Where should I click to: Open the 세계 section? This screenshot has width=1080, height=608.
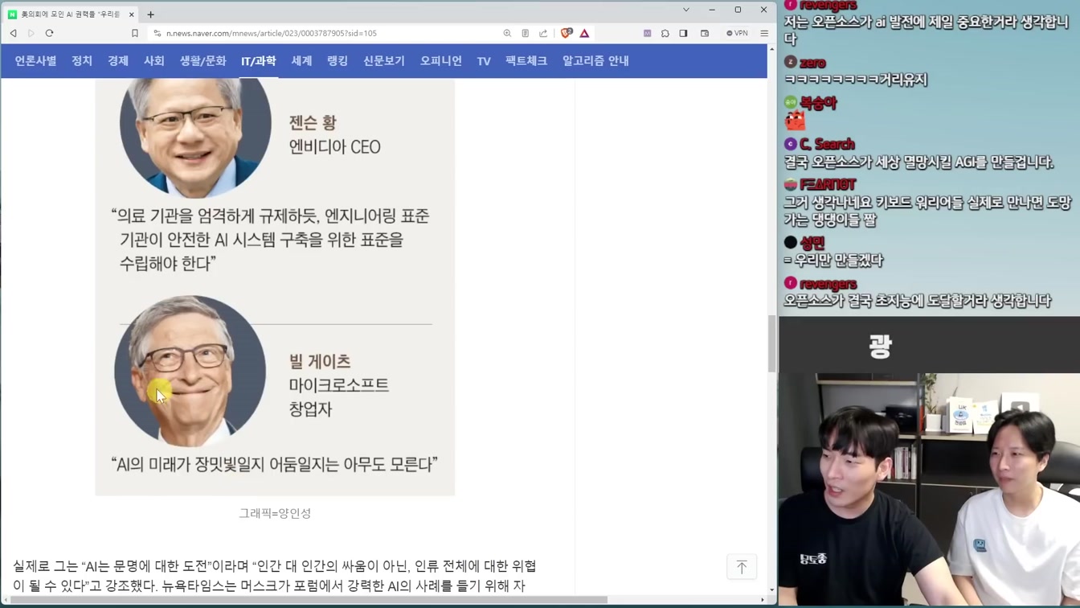pos(301,61)
